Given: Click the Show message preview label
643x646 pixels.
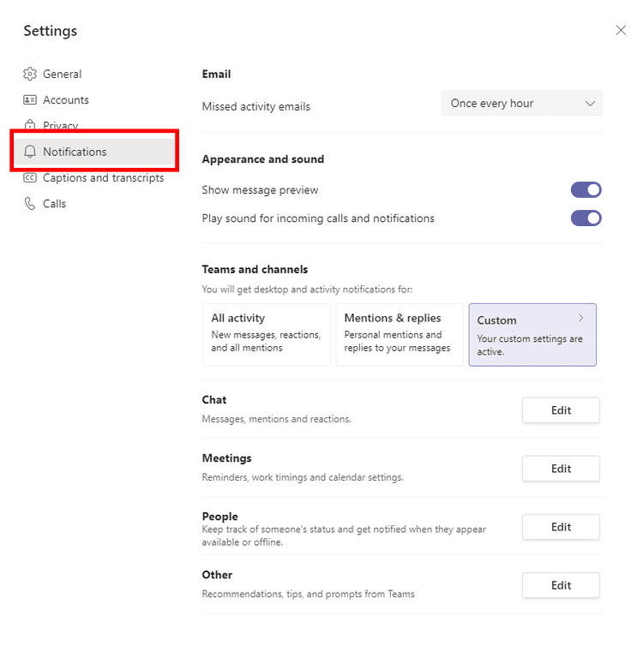Looking at the screenshot, I should (260, 190).
